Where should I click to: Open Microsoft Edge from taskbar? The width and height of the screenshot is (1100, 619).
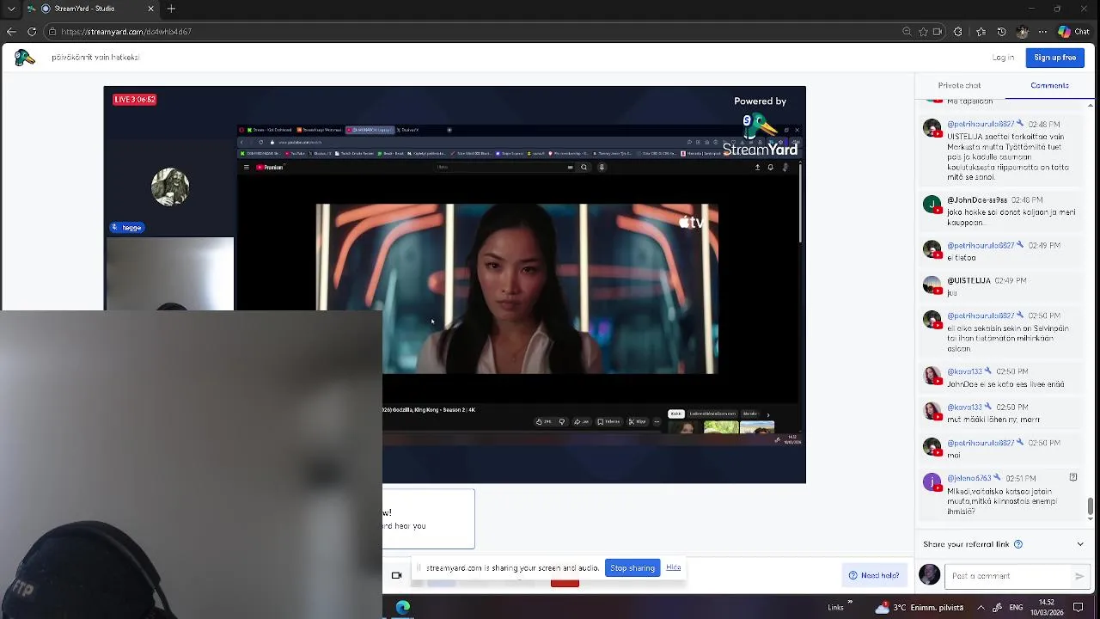click(403, 607)
